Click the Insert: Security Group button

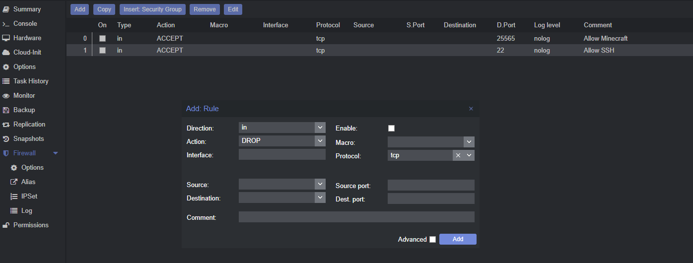[x=153, y=9]
